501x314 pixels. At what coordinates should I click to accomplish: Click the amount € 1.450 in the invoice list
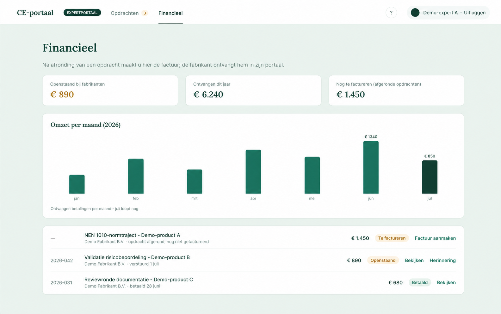pyautogui.click(x=360, y=238)
